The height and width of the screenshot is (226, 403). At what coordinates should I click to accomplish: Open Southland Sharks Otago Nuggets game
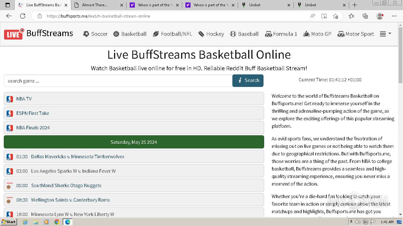point(134,186)
